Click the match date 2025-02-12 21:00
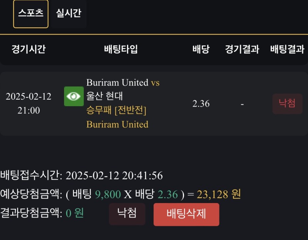Viewport: 308px width, 240px height. [28, 103]
